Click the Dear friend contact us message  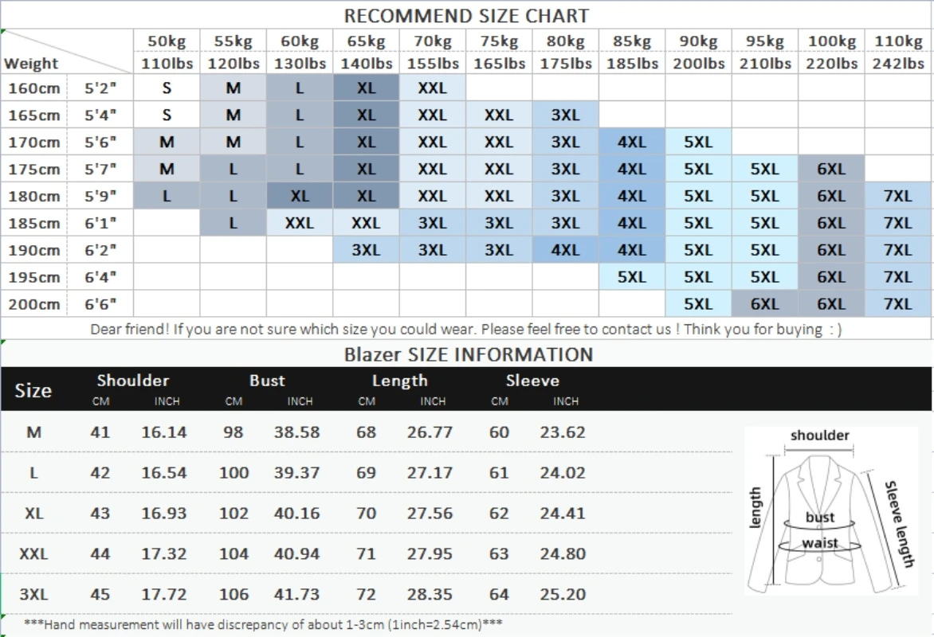[466, 329]
